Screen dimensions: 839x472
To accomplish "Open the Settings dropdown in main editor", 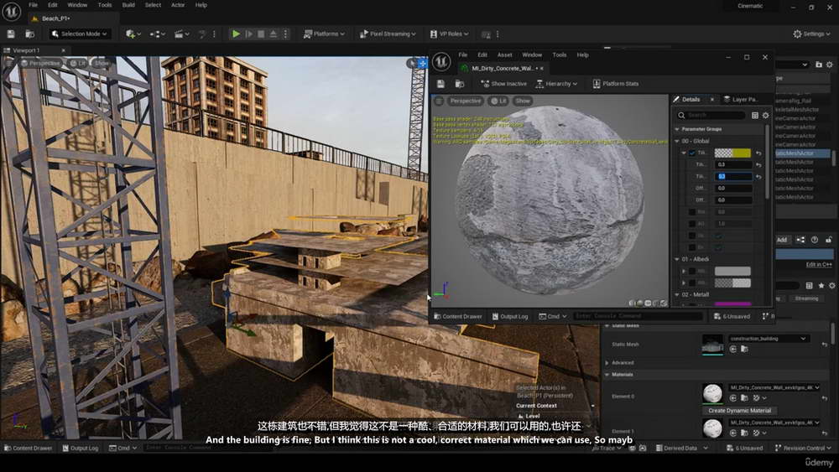I will click(x=811, y=34).
